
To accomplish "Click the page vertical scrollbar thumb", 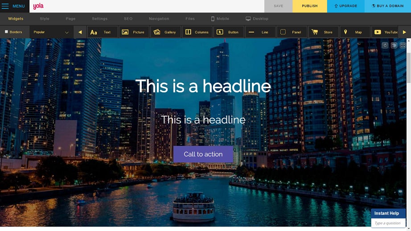I will click(409, 67).
